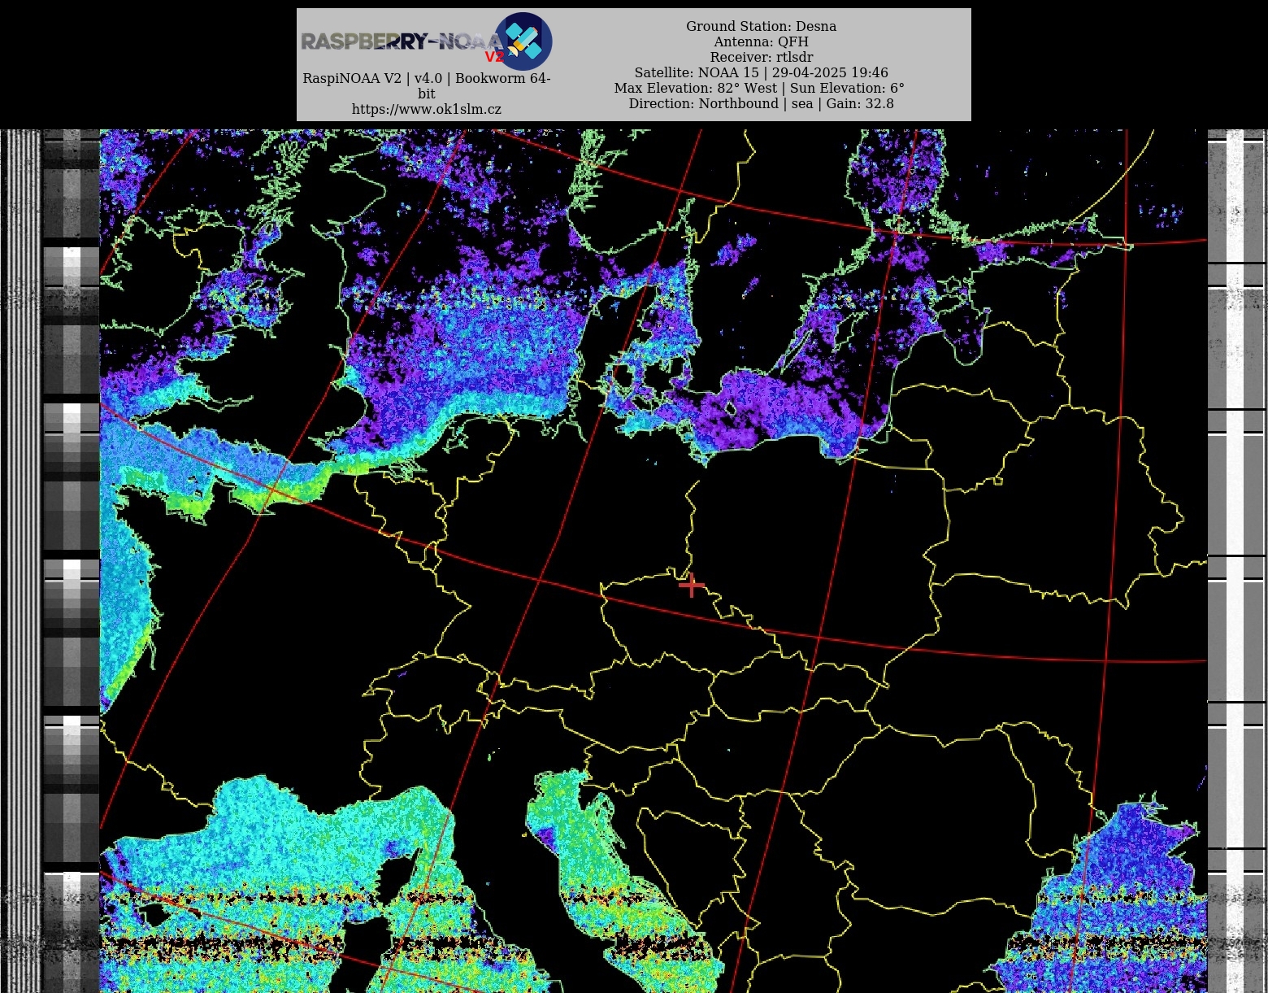Viewport: 1268px width, 993px height.
Task: Select 'Satellite: NOAA 15 | 29-04-2025 19:46' text
Action: 761,72
